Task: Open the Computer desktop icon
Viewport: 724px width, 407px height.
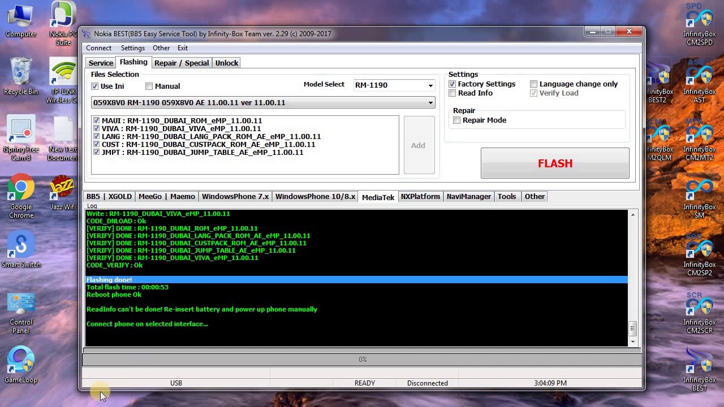Action: point(21,20)
